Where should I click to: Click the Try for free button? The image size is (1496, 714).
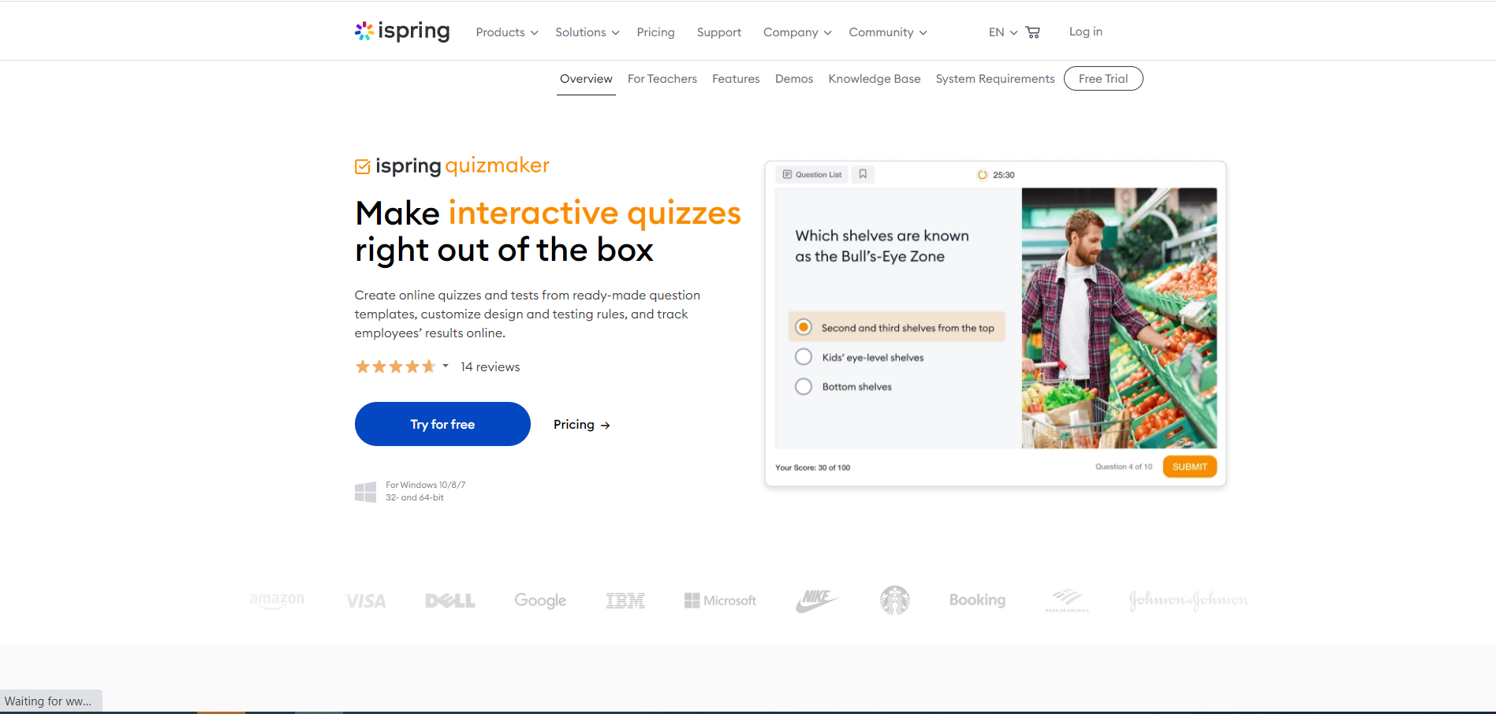(442, 424)
